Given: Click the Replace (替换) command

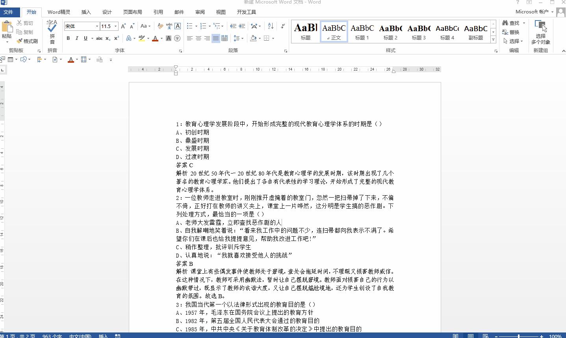Looking at the screenshot, I should tap(512, 32).
